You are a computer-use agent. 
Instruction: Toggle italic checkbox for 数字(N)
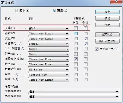click(86, 64)
